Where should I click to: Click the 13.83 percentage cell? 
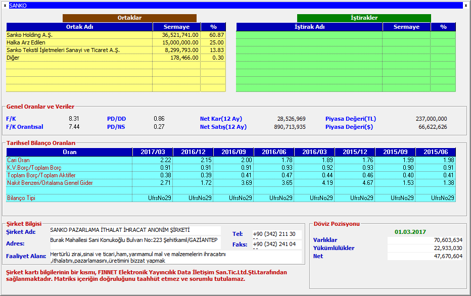pos(217,50)
